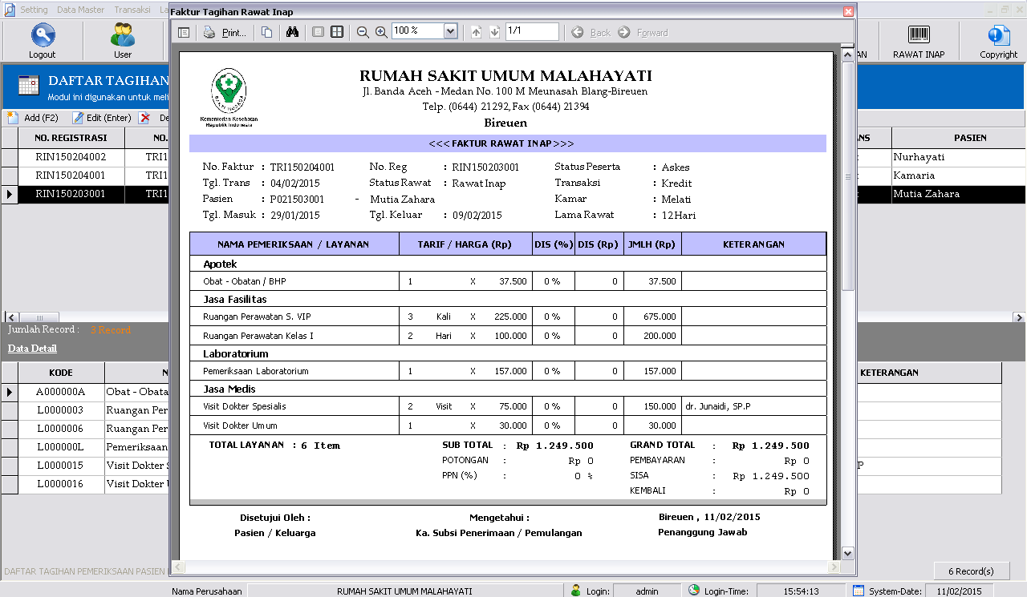Image resolution: width=1027 pixels, height=597 pixels.
Task: Select the row RIN150203001
Action: (x=71, y=194)
